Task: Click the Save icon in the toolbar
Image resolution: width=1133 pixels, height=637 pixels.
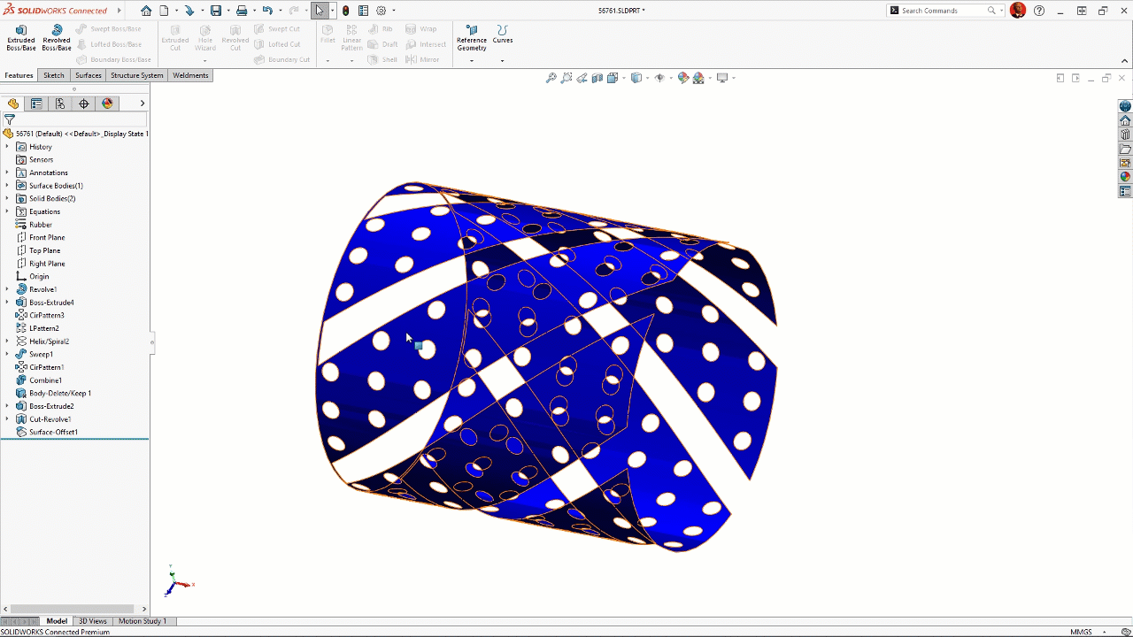Action: 215,11
